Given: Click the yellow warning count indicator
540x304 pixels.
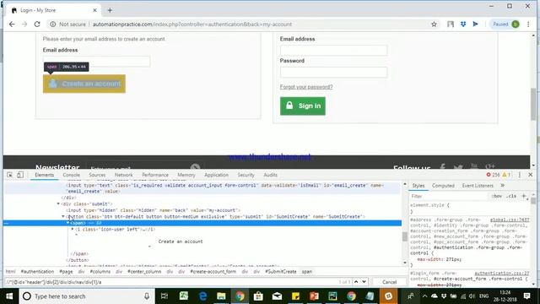Looking at the screenshot, I should tap(506, 175).
